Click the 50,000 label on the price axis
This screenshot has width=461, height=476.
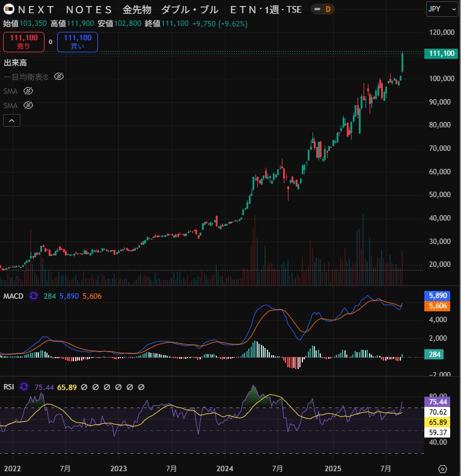point(439,195)
